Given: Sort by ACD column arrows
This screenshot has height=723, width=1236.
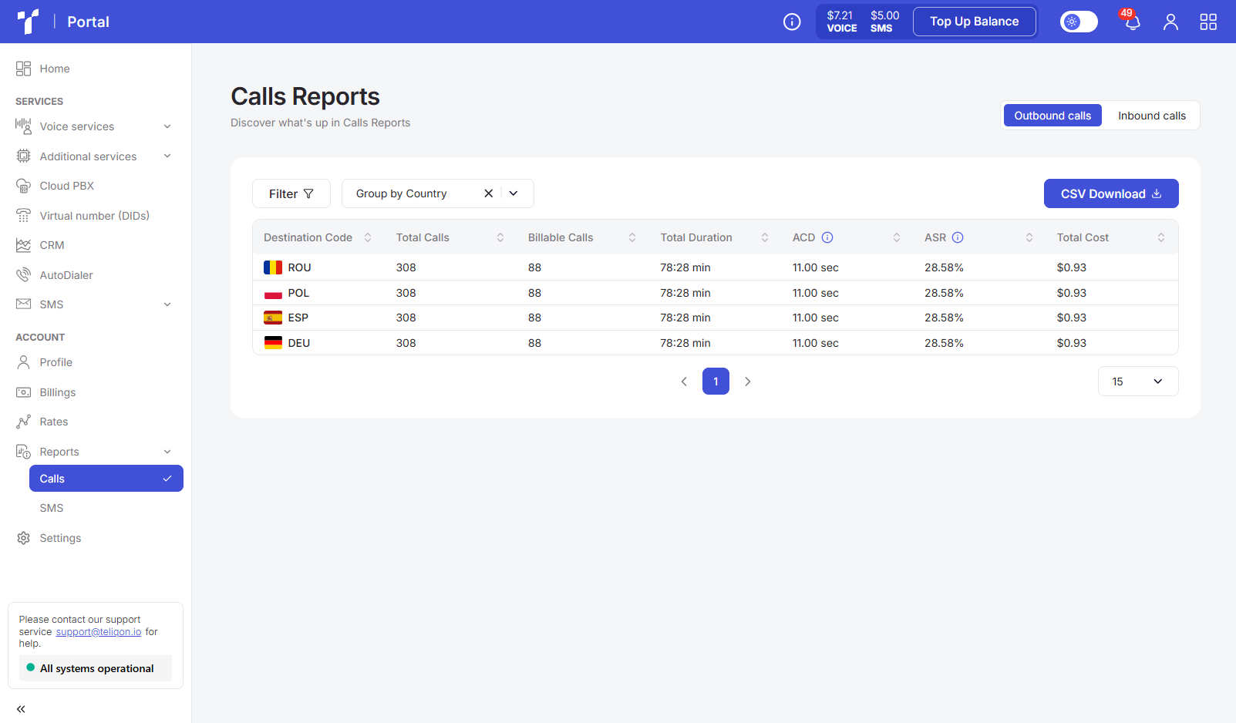Looking at the screenshot, I should pos(897,237).
